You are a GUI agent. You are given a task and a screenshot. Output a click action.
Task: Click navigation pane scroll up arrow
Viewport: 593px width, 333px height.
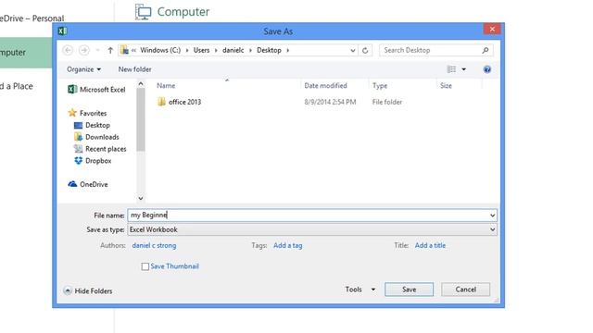tap(141, 84)
